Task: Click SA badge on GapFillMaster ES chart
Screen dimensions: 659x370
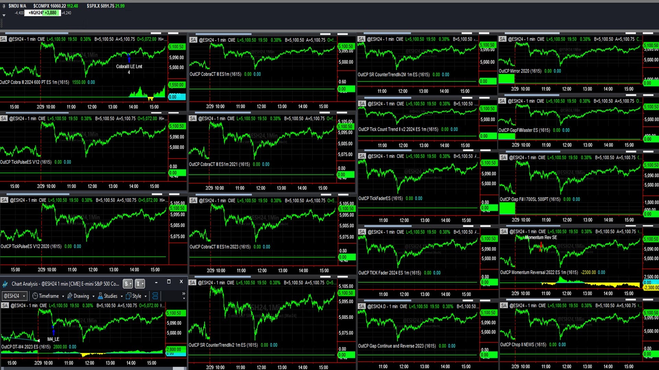Action: point(502,101)
